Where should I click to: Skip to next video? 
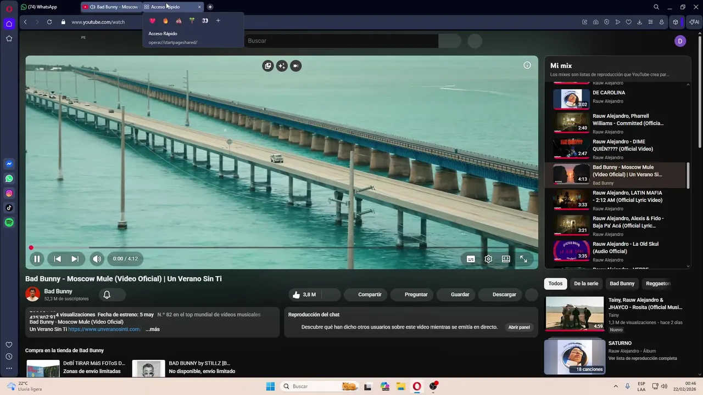(75, 259)
